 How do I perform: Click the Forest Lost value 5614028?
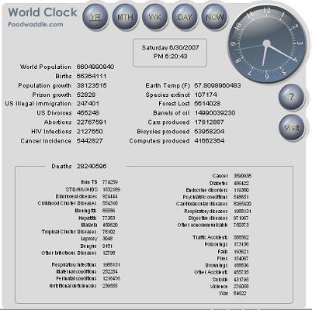point(207,103)
